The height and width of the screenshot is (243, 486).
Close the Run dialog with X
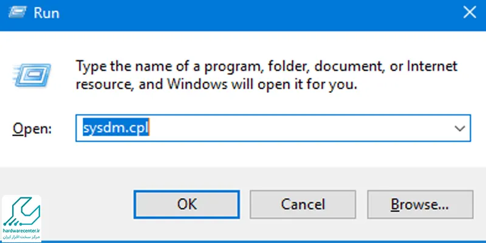(468, 12)
